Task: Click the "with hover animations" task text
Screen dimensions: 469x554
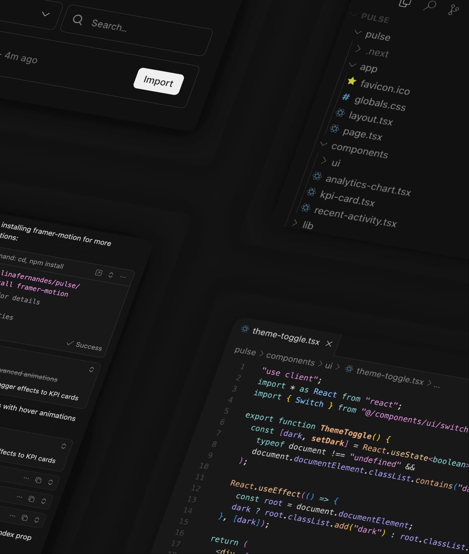Action: pos(39,412)
